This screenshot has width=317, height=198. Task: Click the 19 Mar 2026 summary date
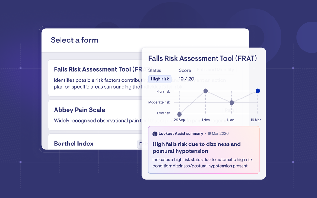(x=218, y=134)
